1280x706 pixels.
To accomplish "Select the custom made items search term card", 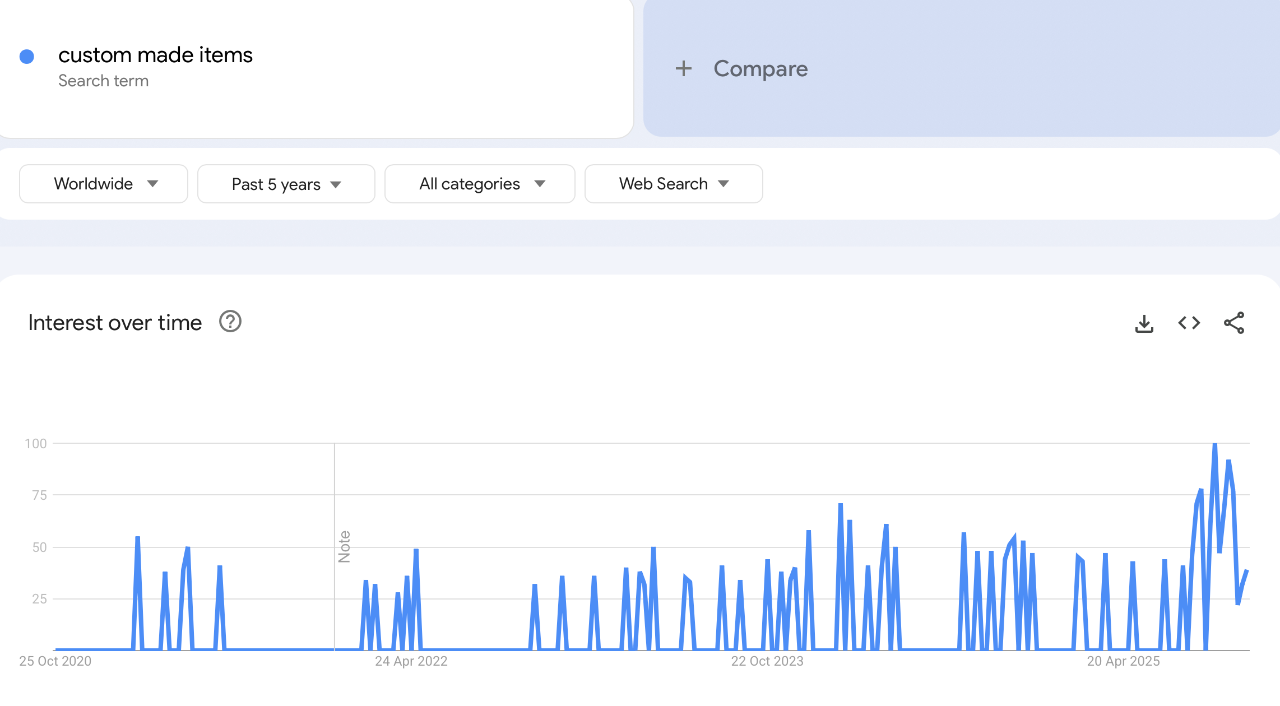I will tap(156, 54).
